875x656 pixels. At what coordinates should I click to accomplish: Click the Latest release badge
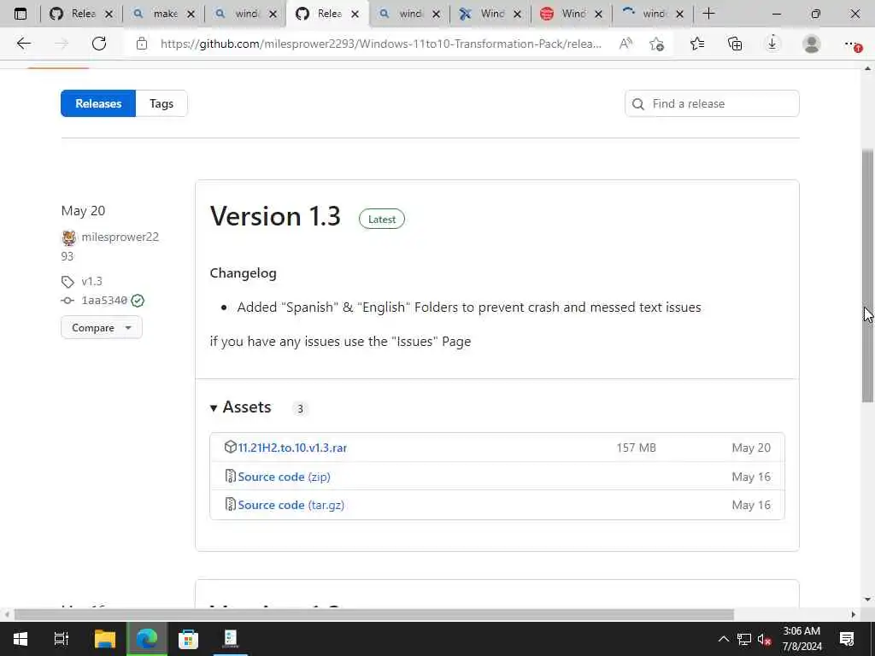(x=382, y=220)
